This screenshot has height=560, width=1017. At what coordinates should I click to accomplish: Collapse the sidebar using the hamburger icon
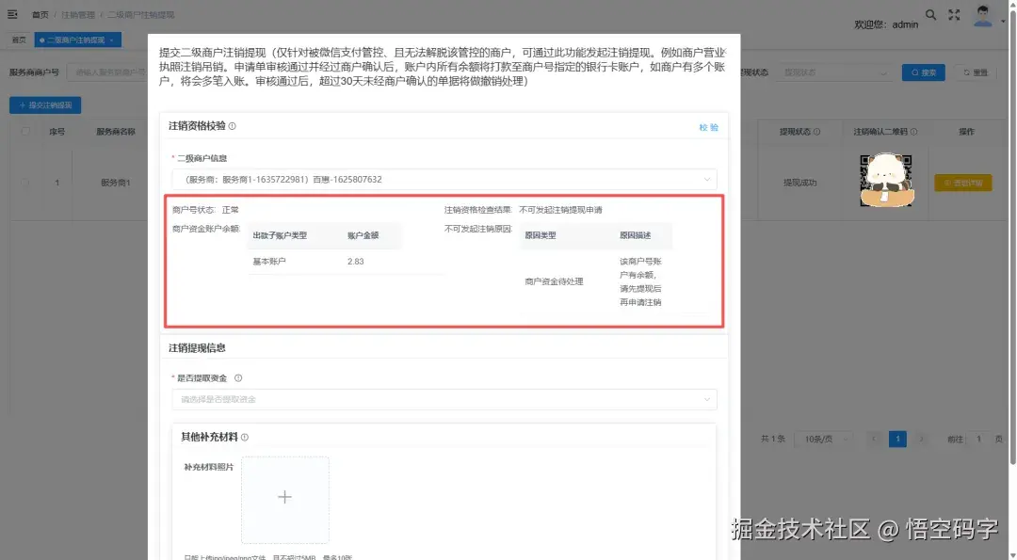(13, 12)
